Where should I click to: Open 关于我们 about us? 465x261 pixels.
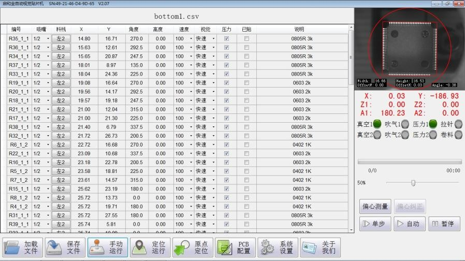tap(321, 247)
